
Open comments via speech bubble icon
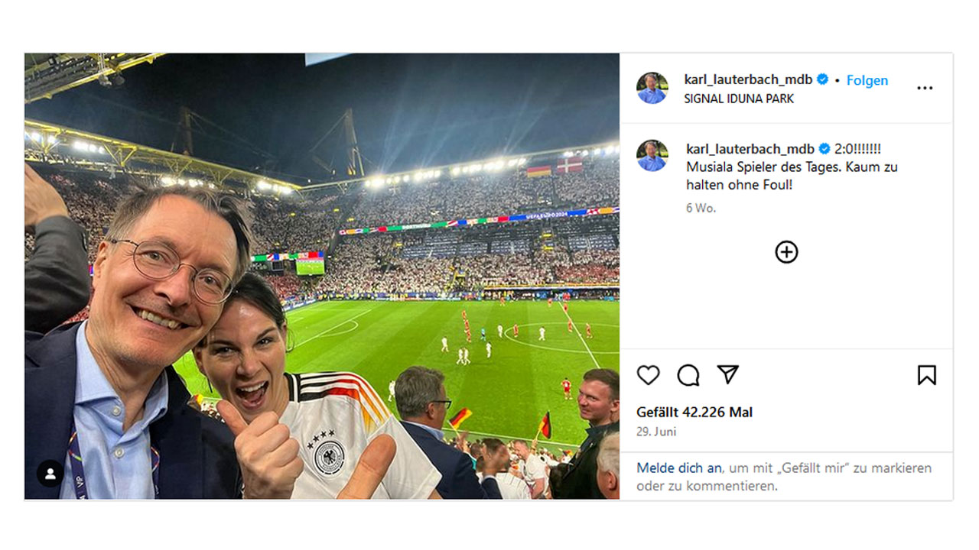(x=688, y=375)
